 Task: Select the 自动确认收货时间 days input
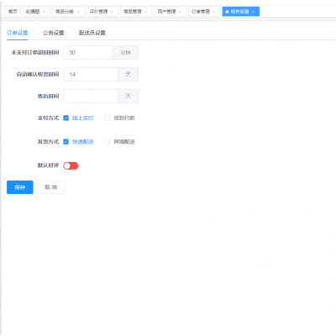(91, 74)
